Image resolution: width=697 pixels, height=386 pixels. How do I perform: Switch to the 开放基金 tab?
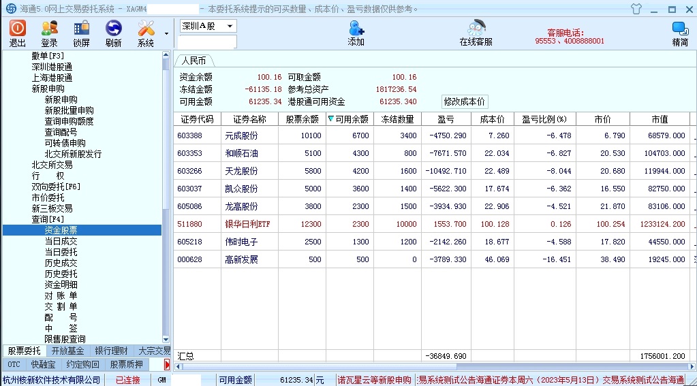pyautogui.click(x=67, y=351)
